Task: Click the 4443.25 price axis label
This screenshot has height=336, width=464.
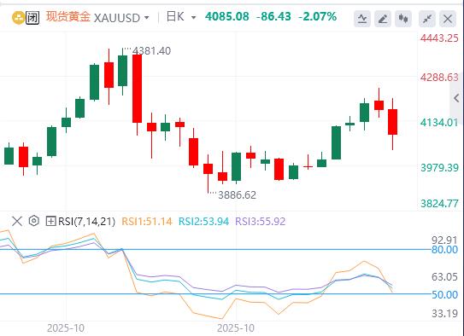Action: pyautogui.click(x=439, y=38)
